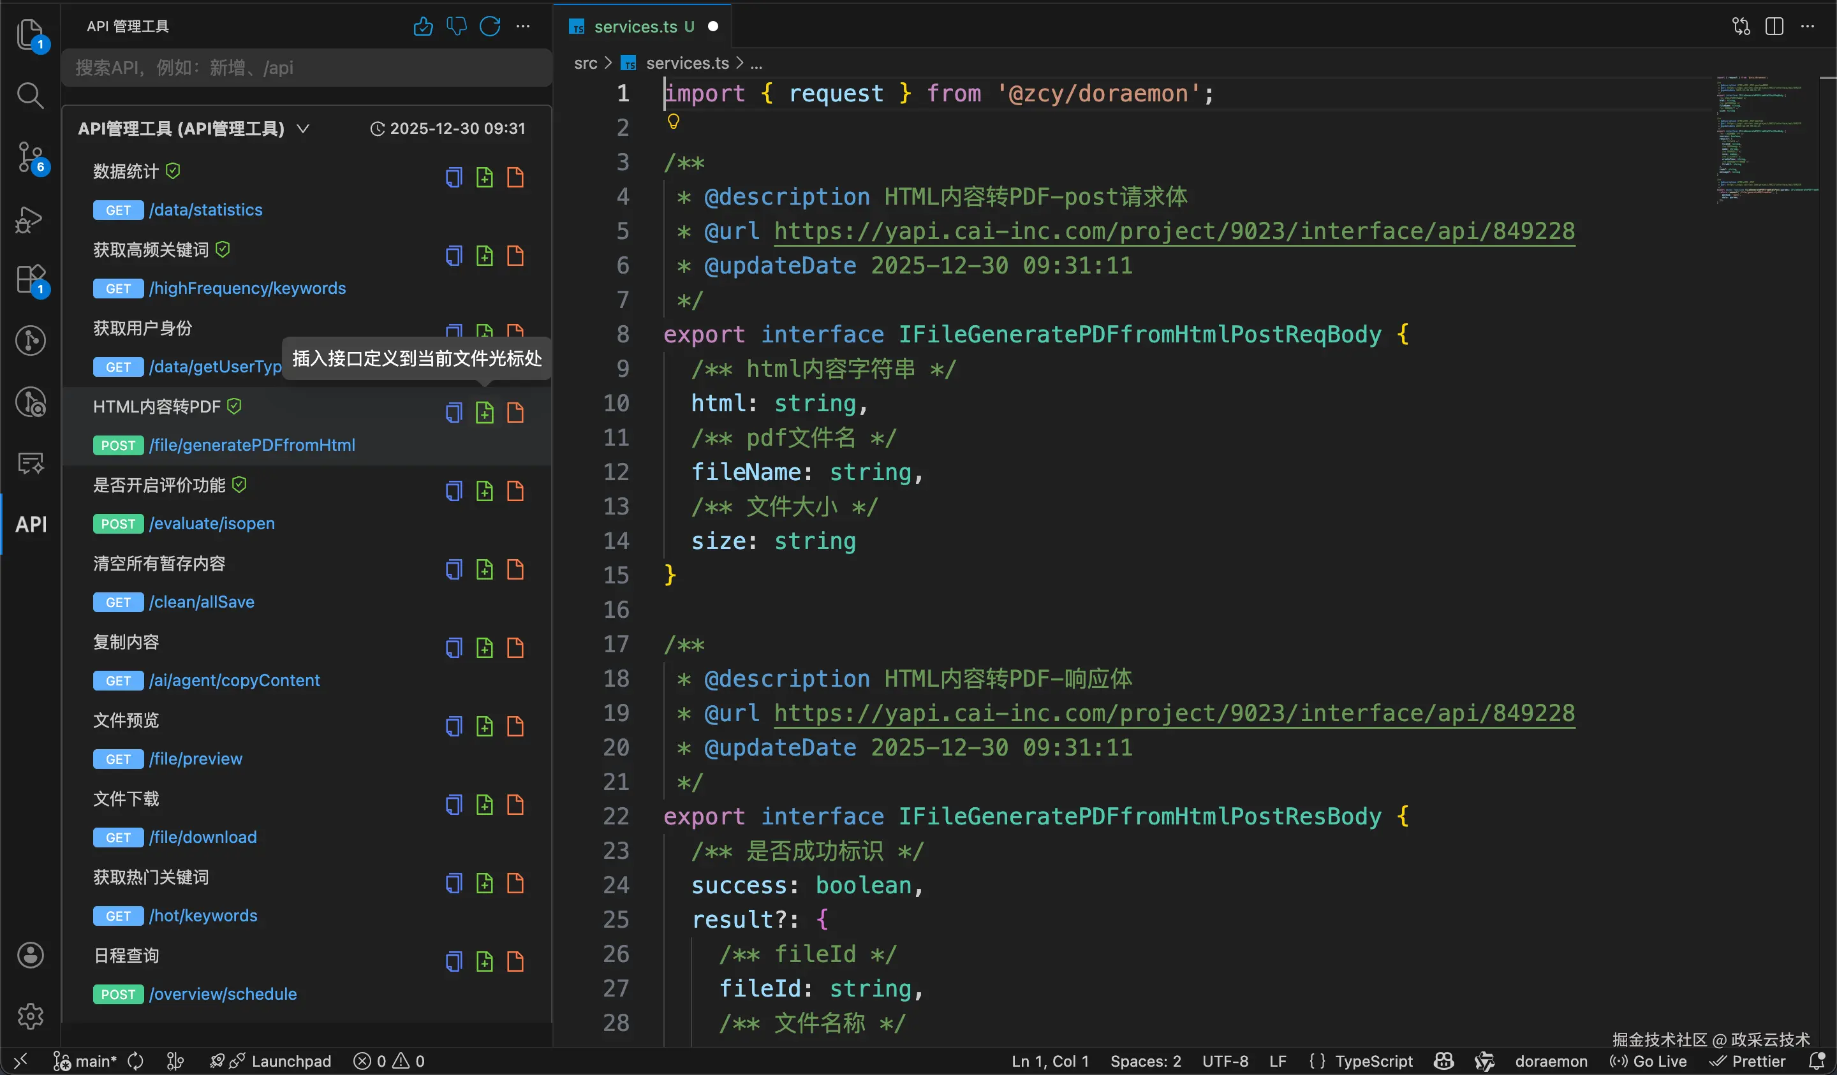The width and height of the screenshot is (1837, 1075).
Task: Open the API panel's more actions menu
Action: (524, 27)
